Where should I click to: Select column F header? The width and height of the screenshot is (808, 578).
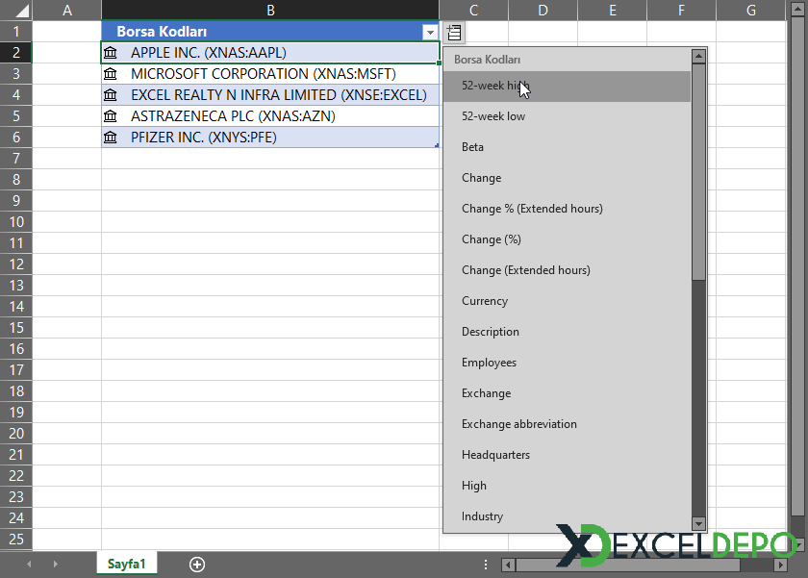[681, 10]
